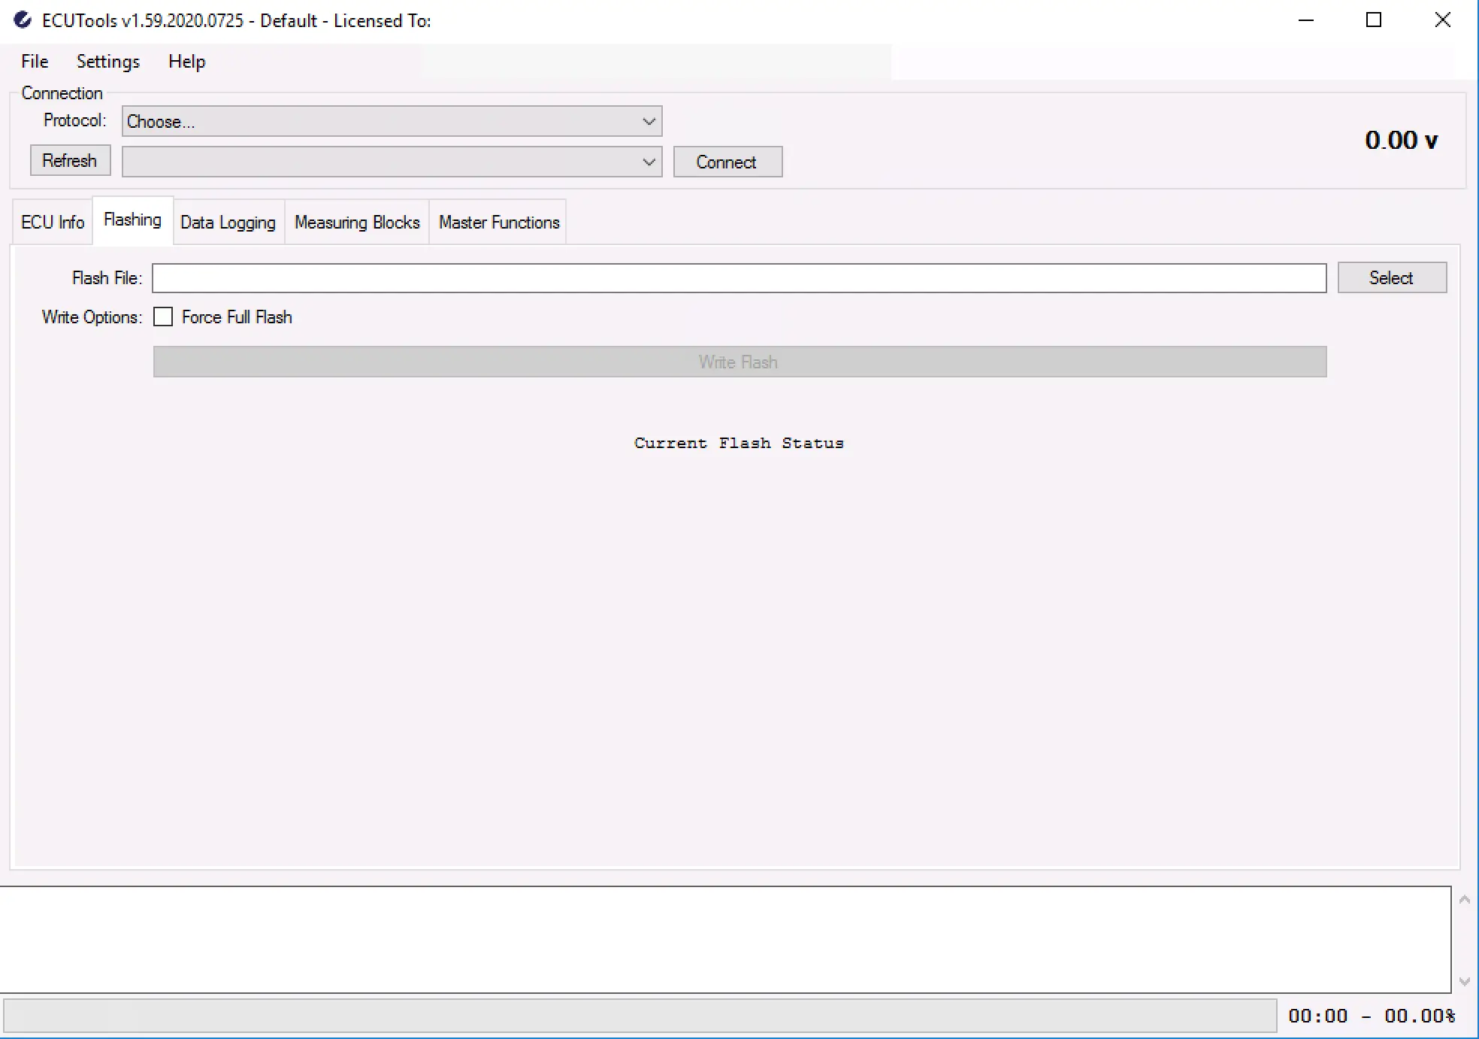
Task: Click the ECUTools app icon in title bar
Action: pyautogui.click(x=23, y=20)
